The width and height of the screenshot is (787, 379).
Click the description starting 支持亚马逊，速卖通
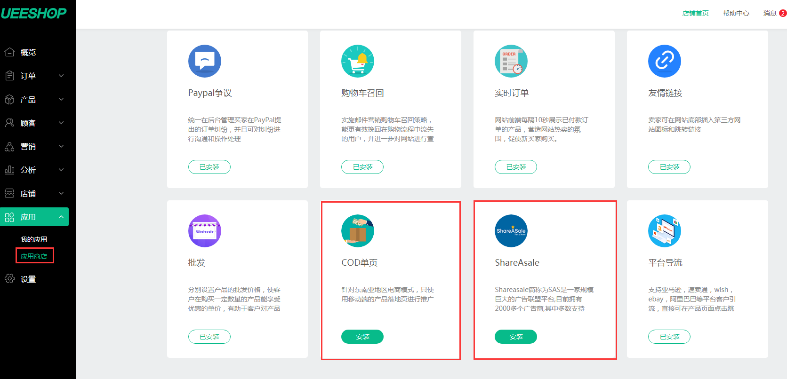(x=692, y=299)
